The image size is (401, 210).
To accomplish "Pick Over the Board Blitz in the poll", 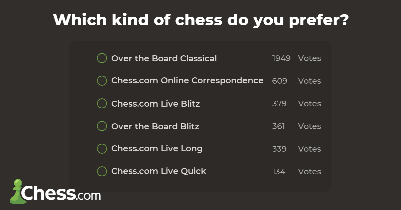I will [102, 126].
